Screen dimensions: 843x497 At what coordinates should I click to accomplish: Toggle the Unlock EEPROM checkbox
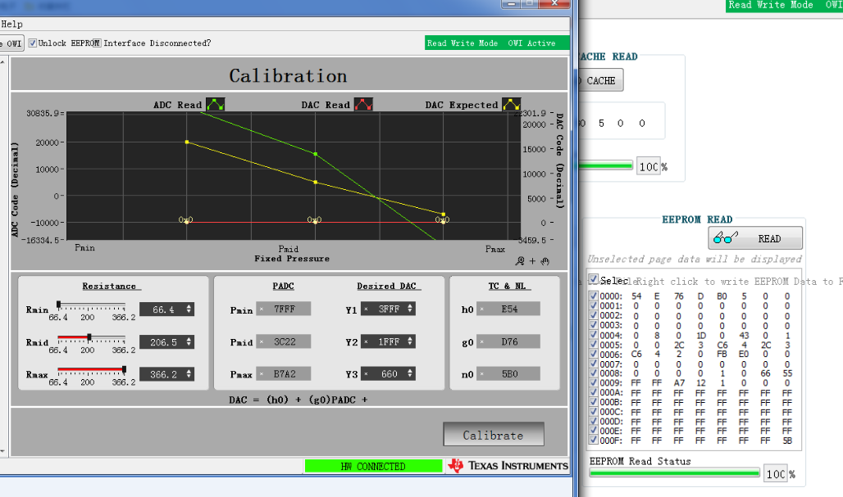(x=33, y=43)
